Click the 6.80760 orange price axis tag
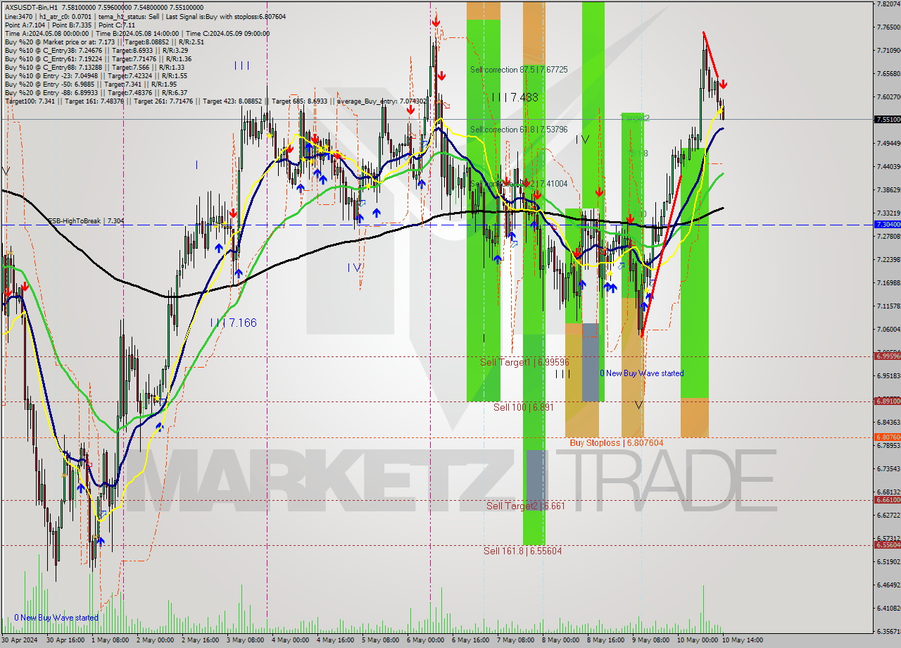Screen dimensions: 901x648 click(x=887, y=437)
